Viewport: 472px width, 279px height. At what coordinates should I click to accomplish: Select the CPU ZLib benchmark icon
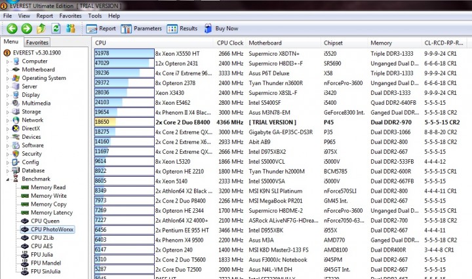click(x=25, y=238)
